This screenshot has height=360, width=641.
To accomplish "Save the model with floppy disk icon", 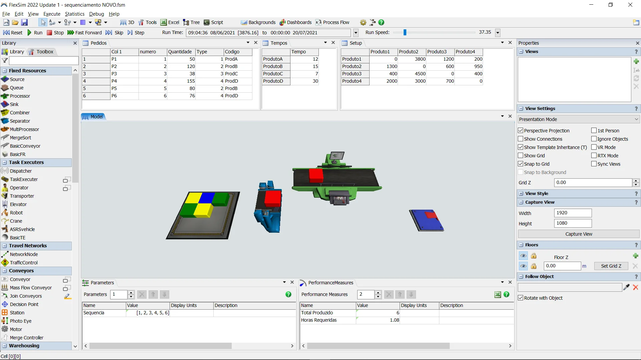I will pos(24,22).
